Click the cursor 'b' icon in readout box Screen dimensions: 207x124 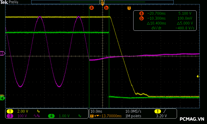[x=141, y=18]
